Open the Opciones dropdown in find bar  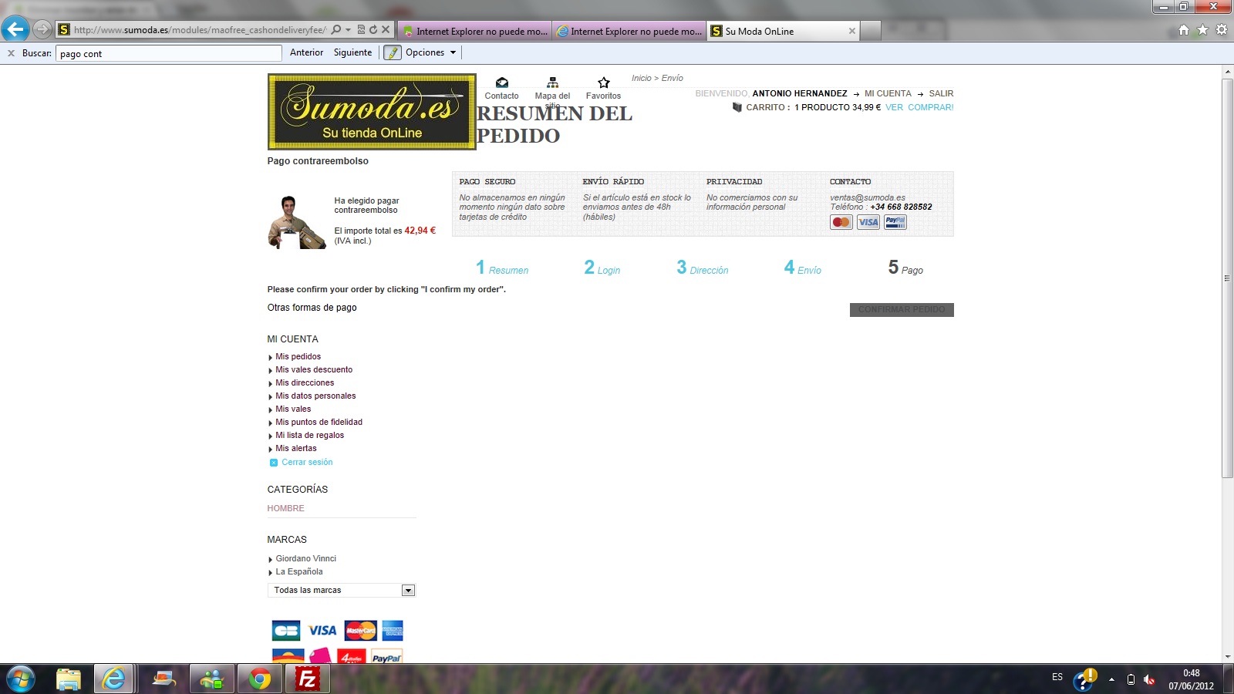point(432,52)
